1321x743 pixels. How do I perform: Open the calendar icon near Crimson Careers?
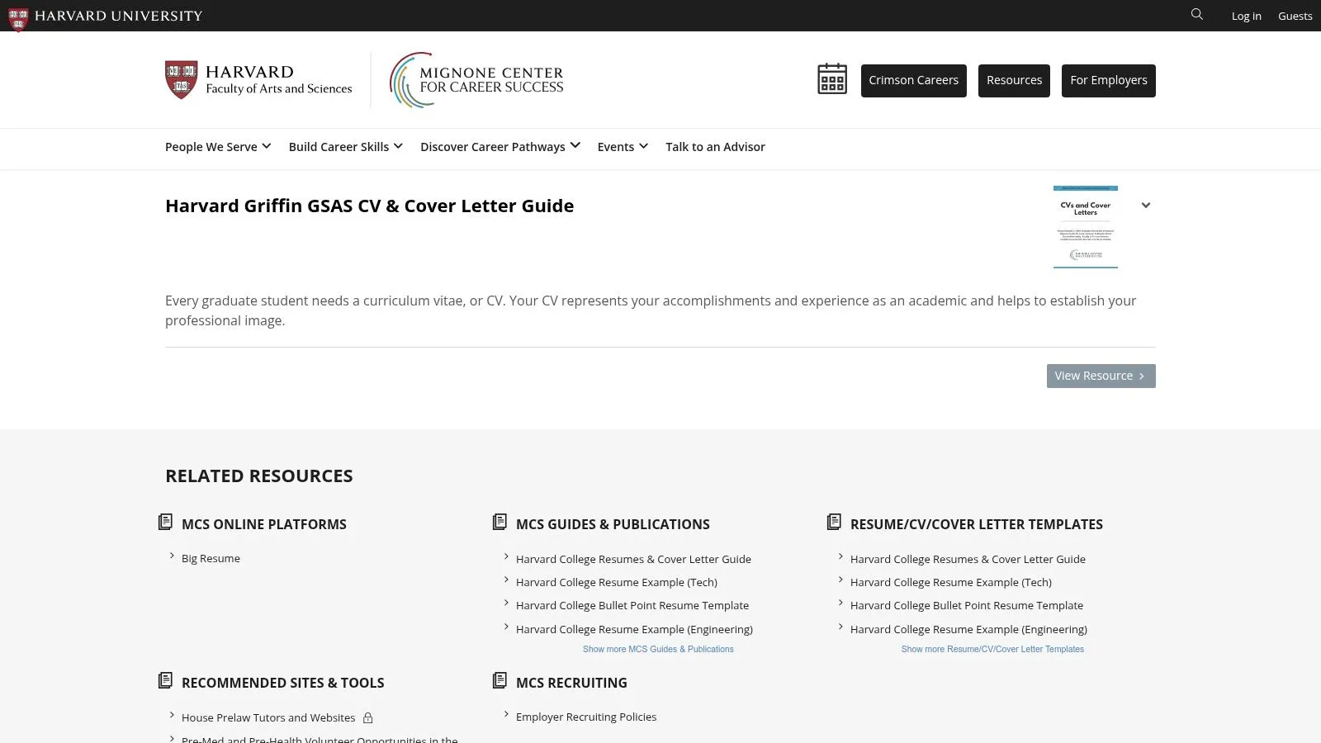(x=831, y=79)
